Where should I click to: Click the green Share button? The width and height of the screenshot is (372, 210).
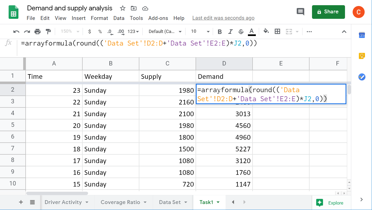[x=328, y=12]
